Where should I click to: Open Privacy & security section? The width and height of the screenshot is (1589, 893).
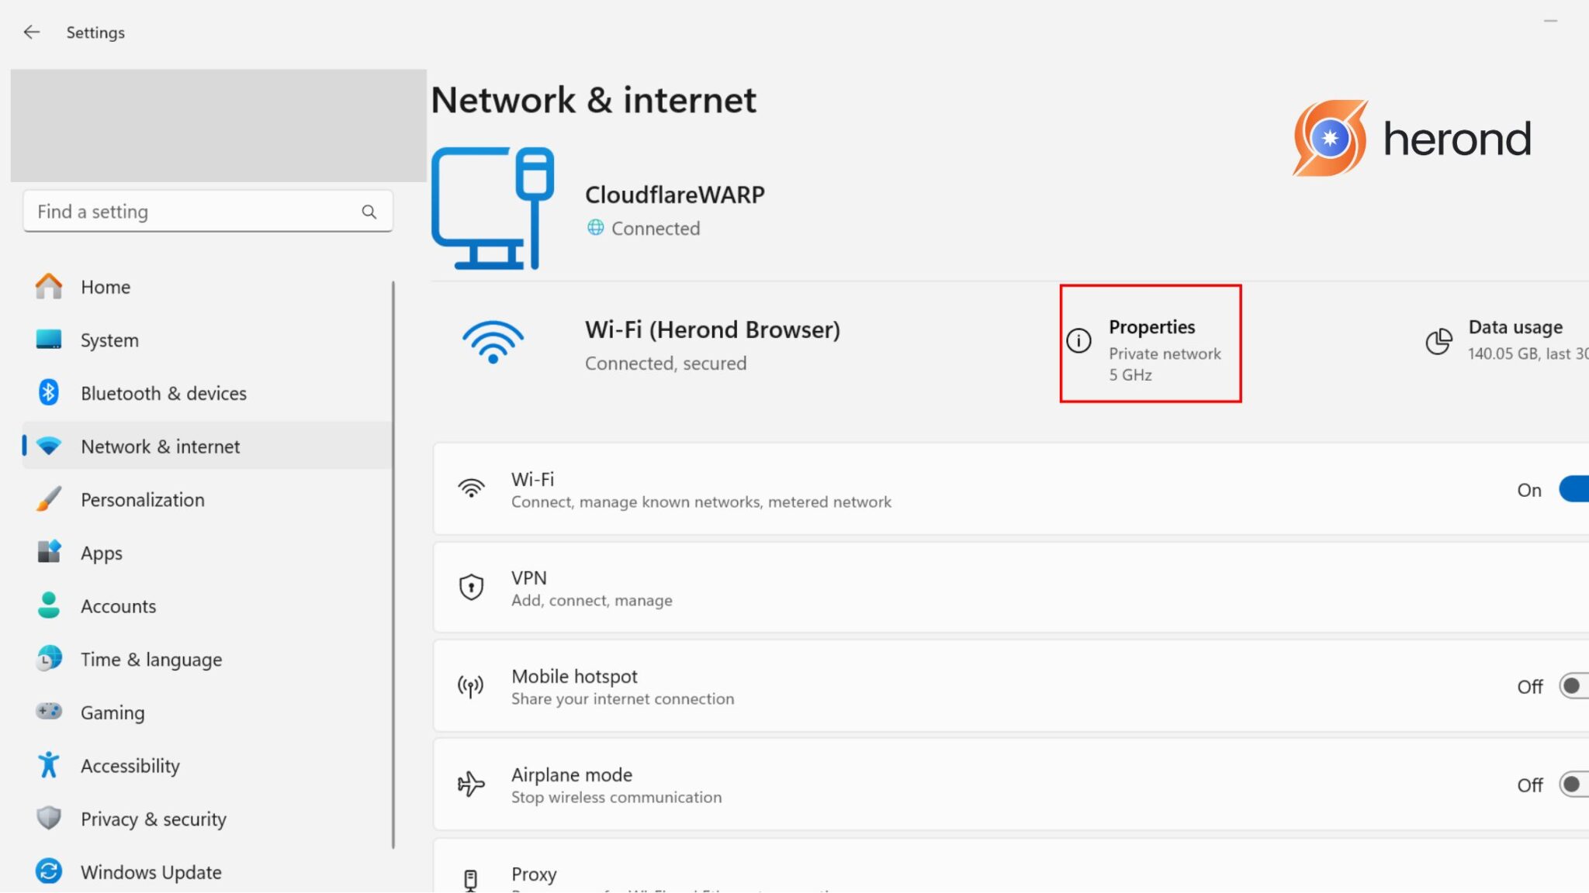click(153, 819)
